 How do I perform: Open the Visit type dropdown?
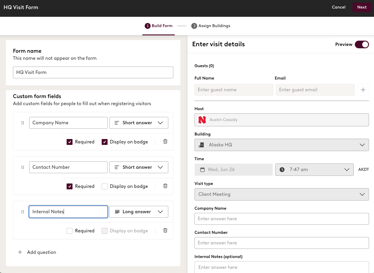coord(362,194)
